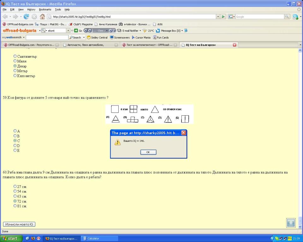Open Smiley Central
Viewport: 303px width, 242px height.
click(97, 37)
